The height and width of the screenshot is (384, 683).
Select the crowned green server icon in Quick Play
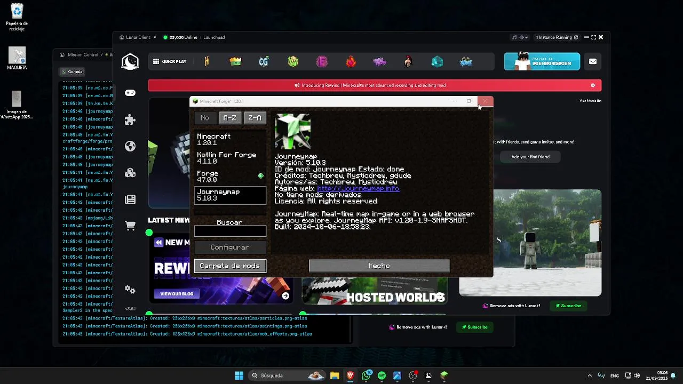(235, 61)
